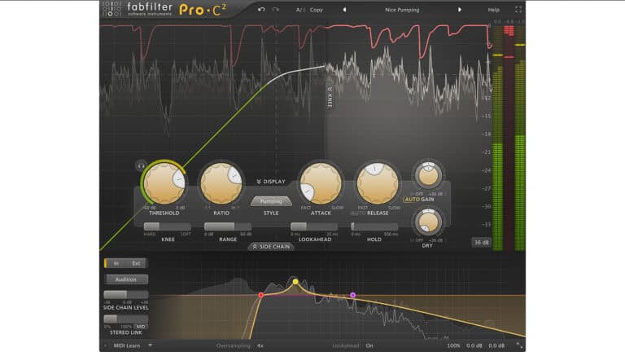Open the Pumping style selector
The height and width of the screenshot is (352, 625).
click(271, 201)
